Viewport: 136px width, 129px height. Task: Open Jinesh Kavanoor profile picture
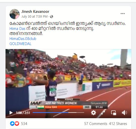15,14
